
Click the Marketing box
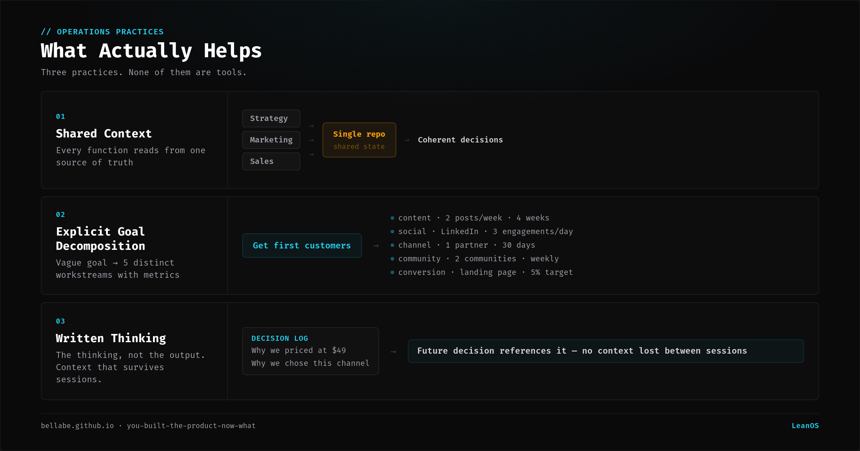coord(271,140)
